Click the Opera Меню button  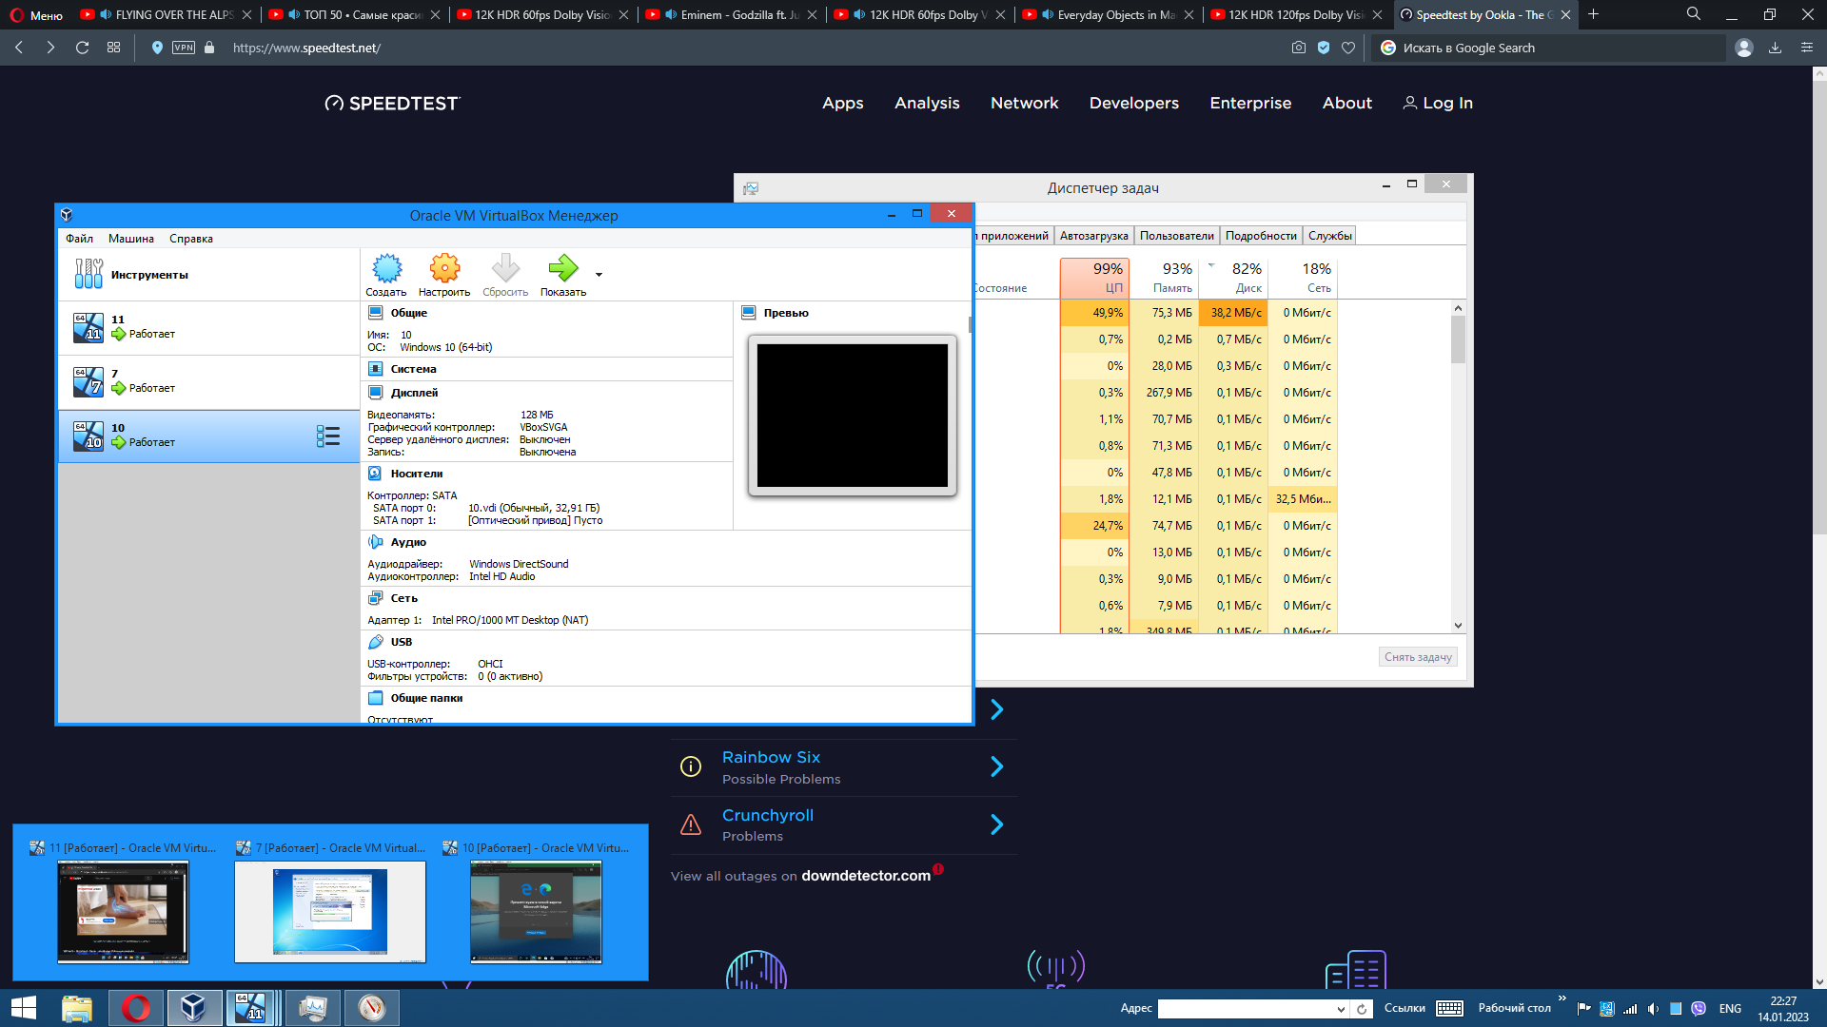pyautogui.click(x=36, y=15)
